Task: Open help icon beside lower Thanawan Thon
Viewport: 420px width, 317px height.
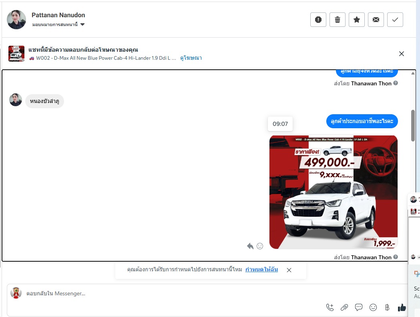Action: click(x=395, y=257)
